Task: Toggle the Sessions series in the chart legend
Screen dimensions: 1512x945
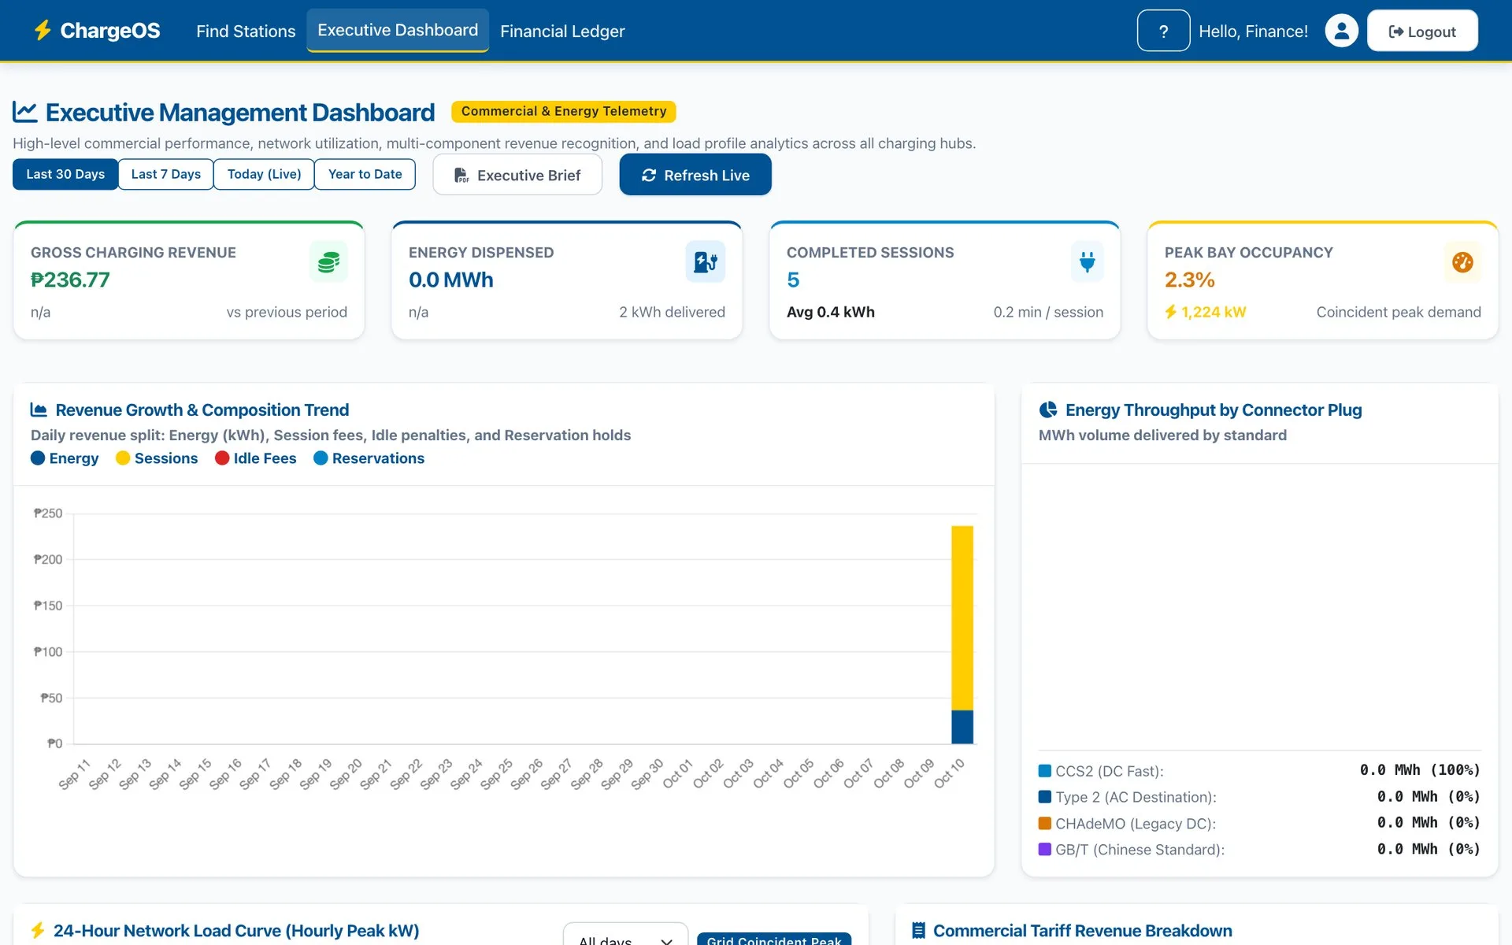Action: [157, 458]
